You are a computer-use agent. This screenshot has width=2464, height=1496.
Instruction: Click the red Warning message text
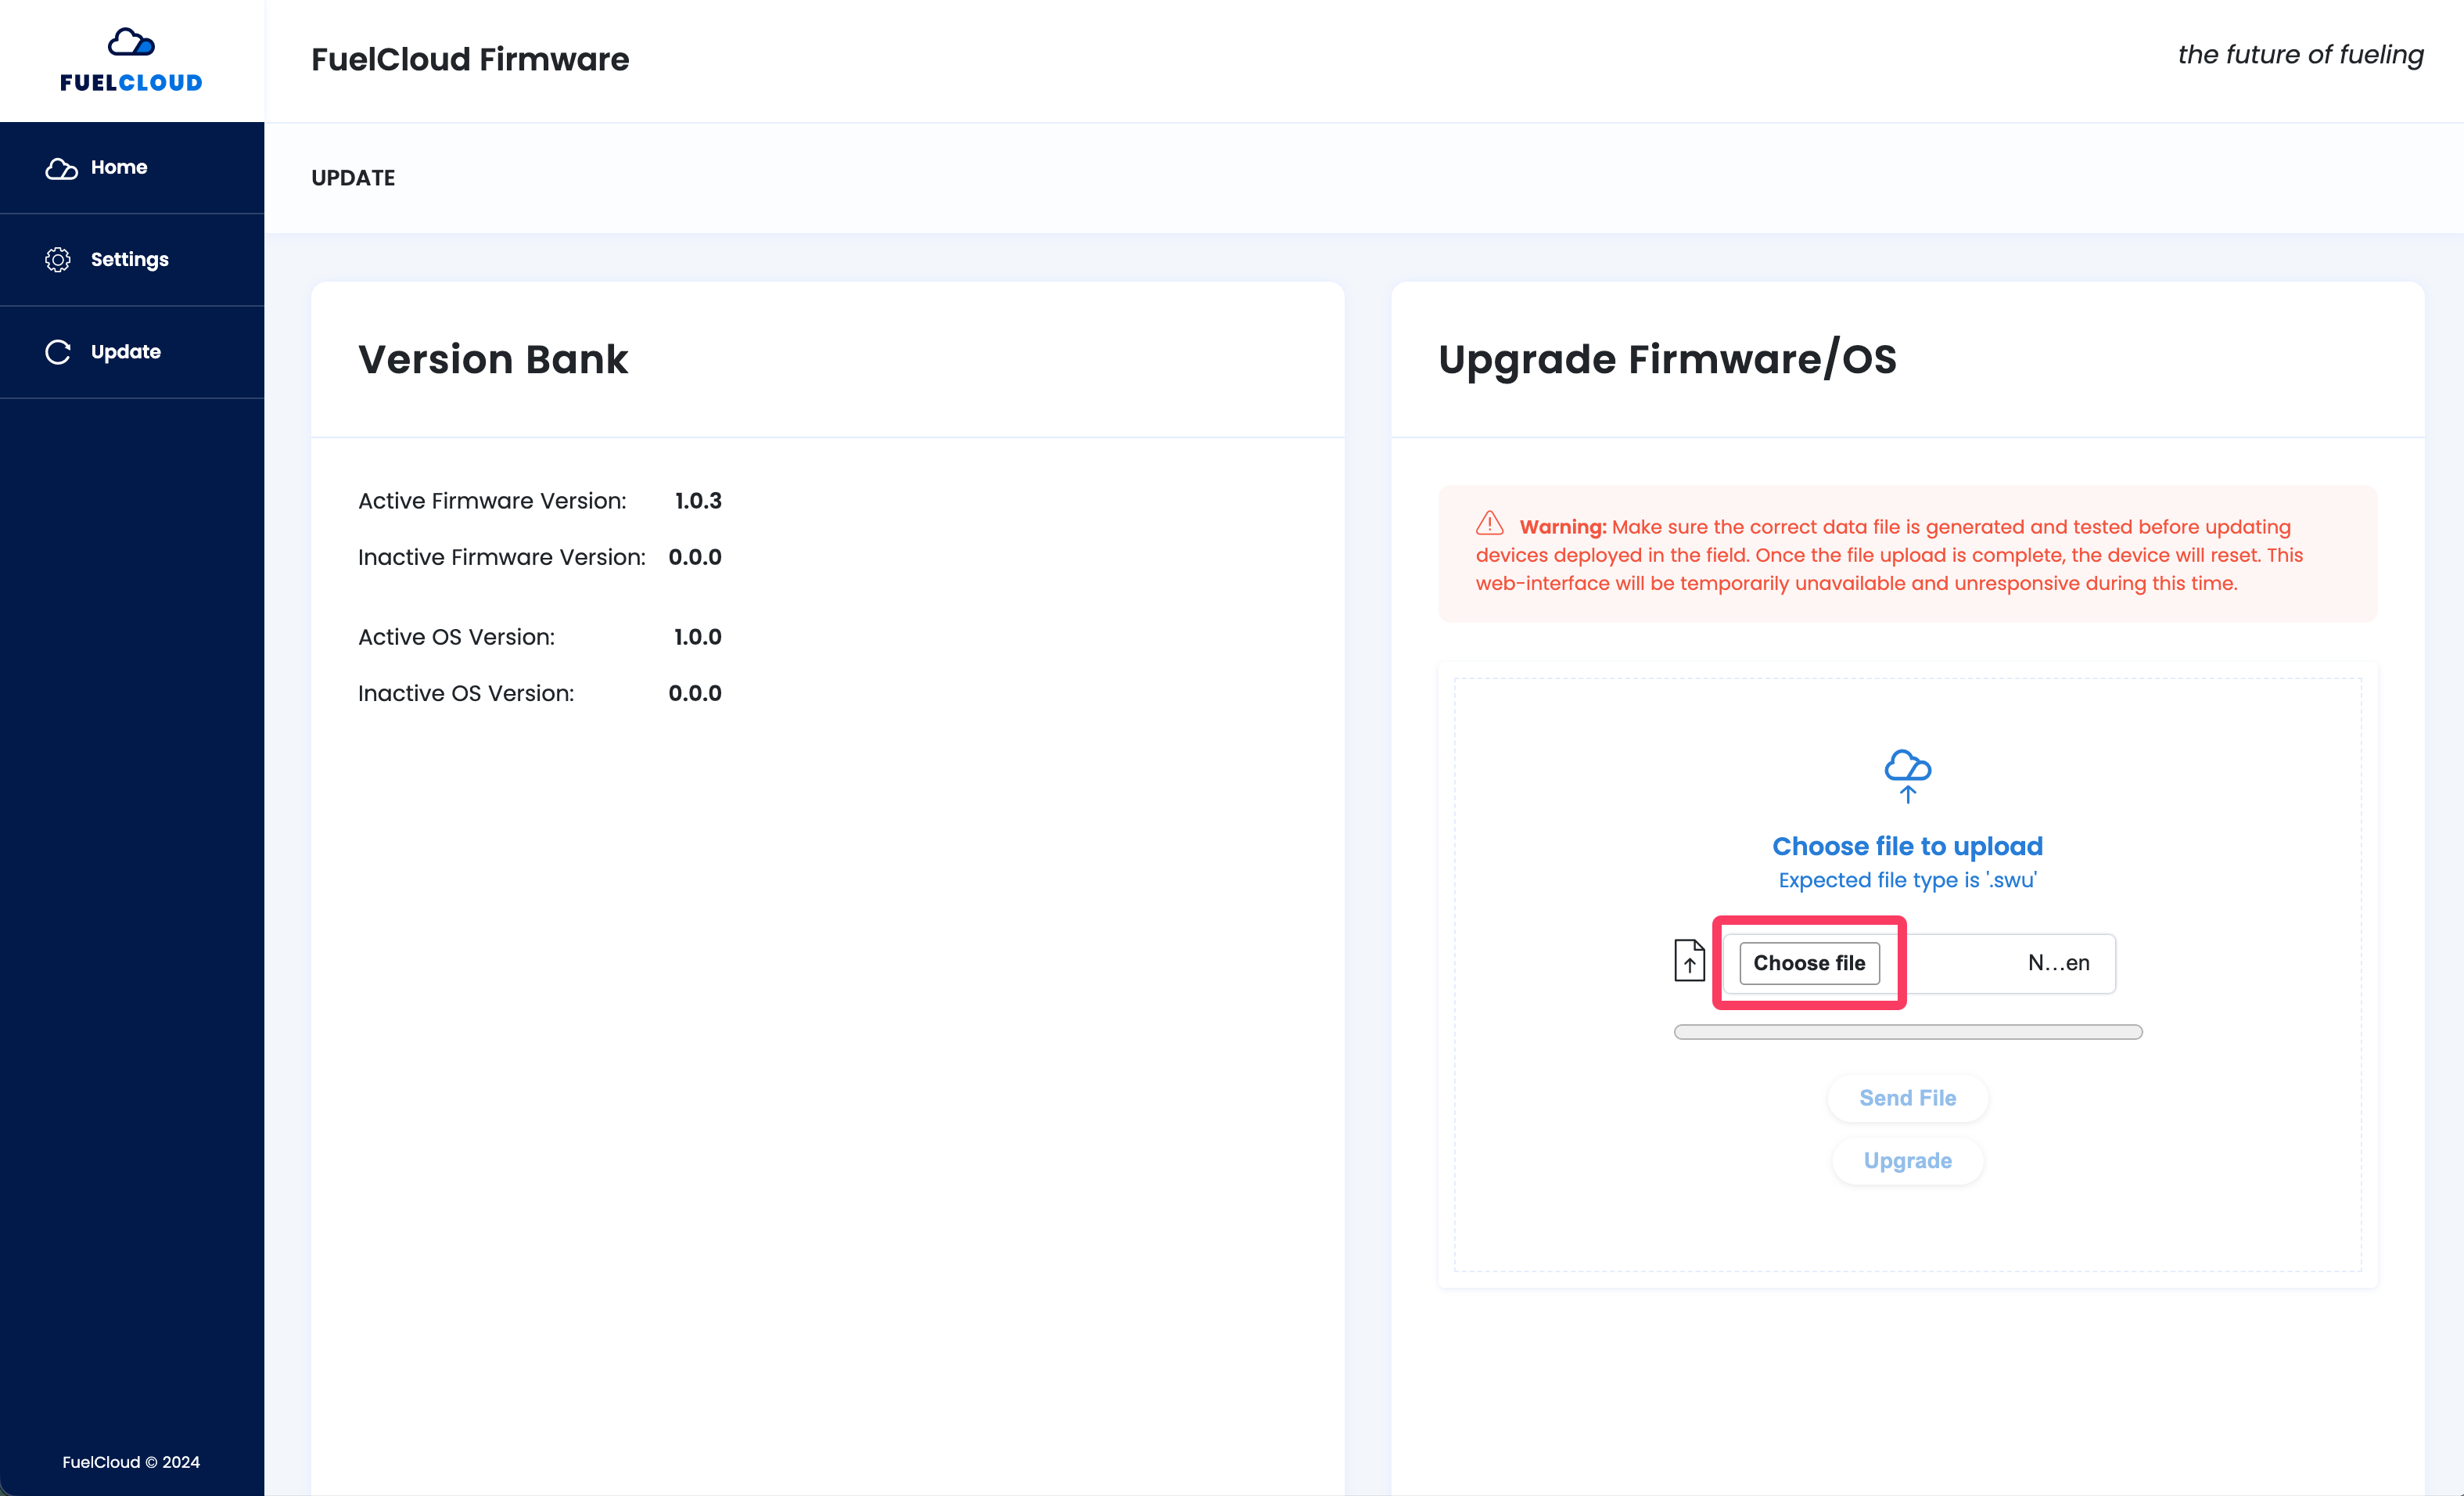coord(1889,555)
